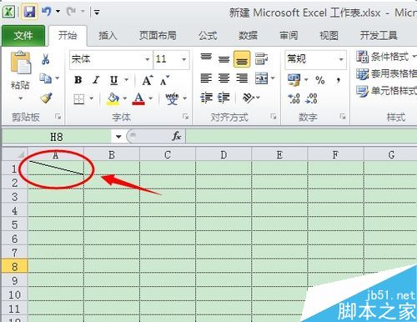Select column C header

(168, 154)
